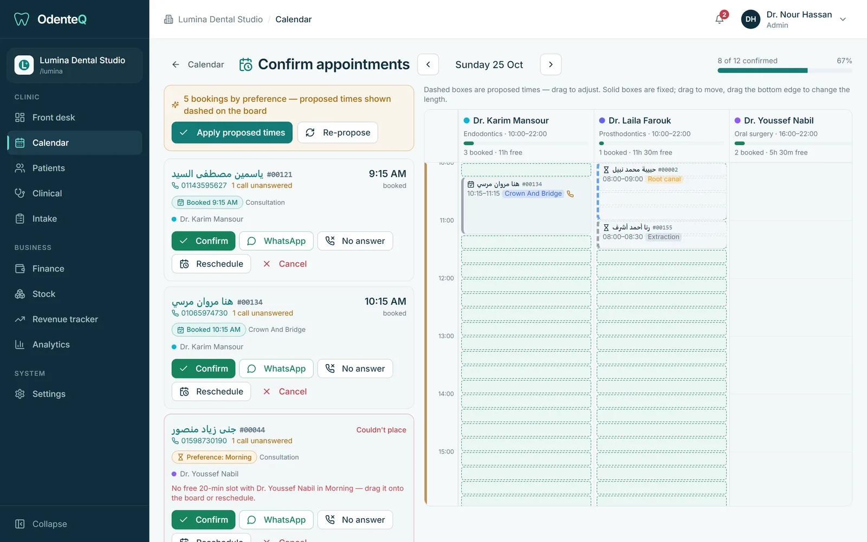
Task: Open Clinical section
Action: [x=75, y=193]
